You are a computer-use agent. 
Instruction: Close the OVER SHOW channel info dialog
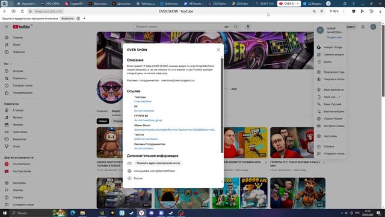pyautogui.click(x=218, y=49)
